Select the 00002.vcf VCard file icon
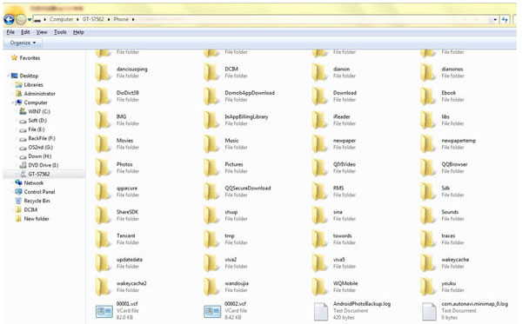Viewport: 522px width, 324px height. [212, 311]
